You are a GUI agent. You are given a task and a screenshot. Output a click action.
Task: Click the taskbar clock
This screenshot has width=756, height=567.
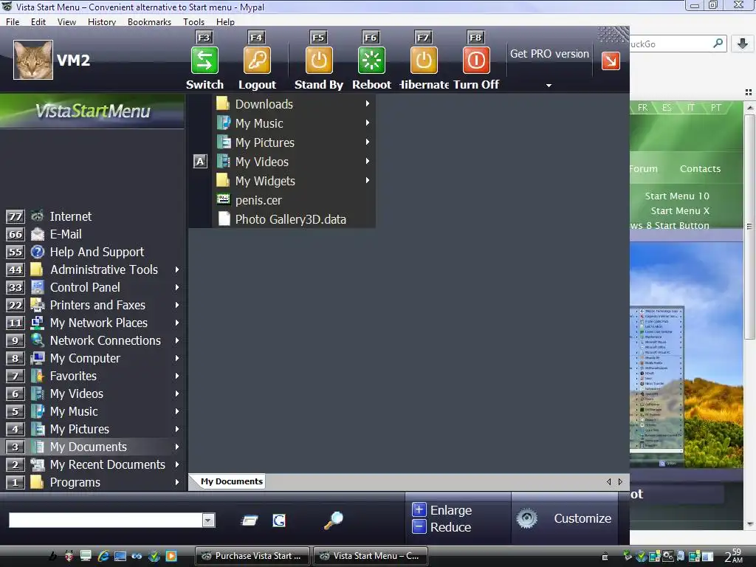pyautogui.click(x=733, y=556)
